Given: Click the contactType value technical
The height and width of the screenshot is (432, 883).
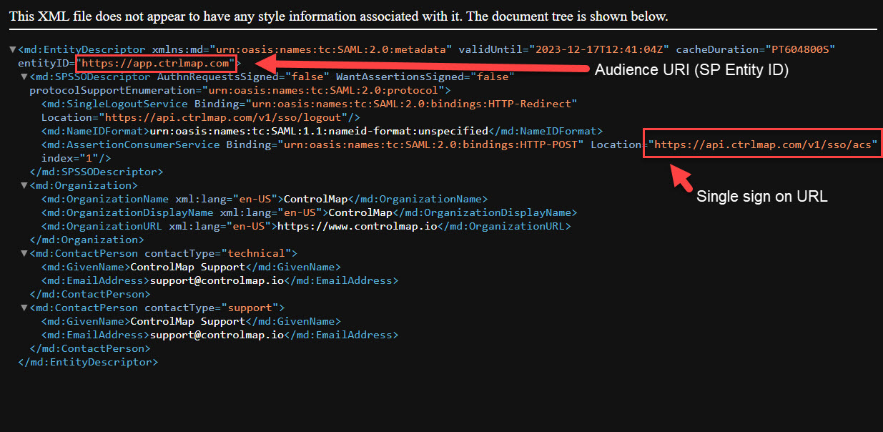Looking at the screenshot, I should point(257,253).
